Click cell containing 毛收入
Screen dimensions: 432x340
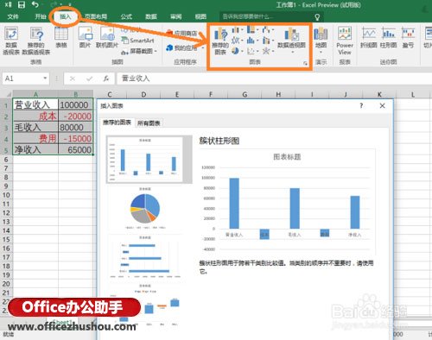35,127
